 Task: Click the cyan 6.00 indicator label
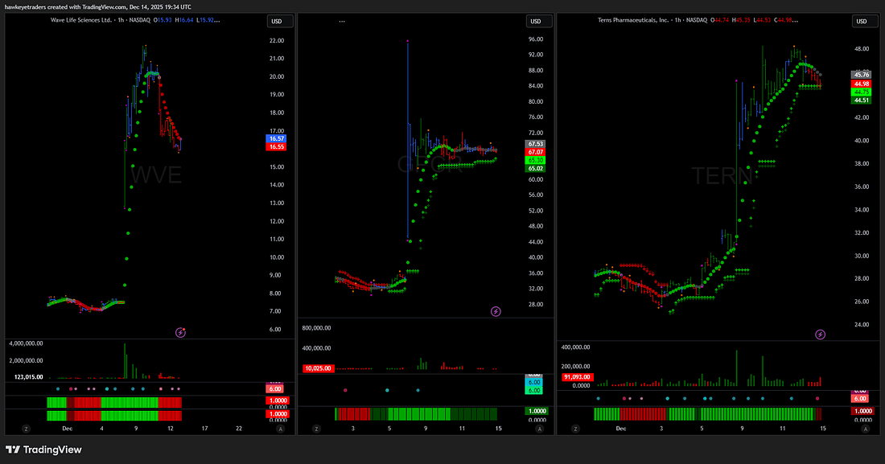coord(534,382)
